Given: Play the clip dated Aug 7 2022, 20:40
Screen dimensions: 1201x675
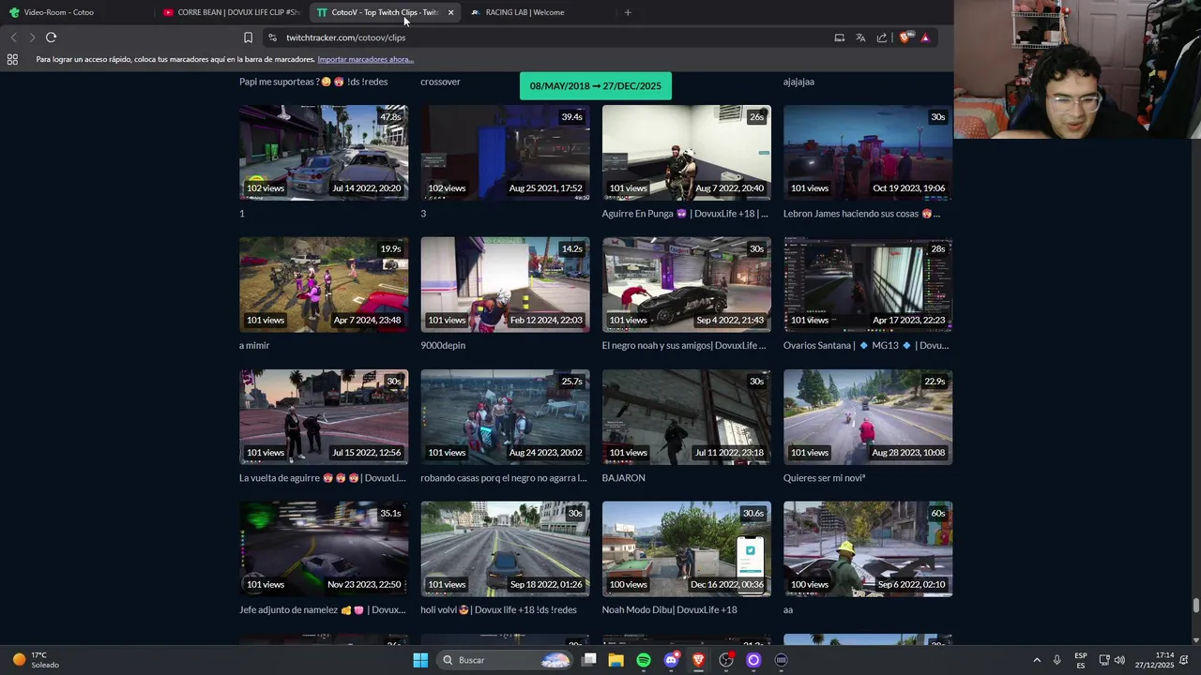Looking at the screenshot, I should click(687, 153).
